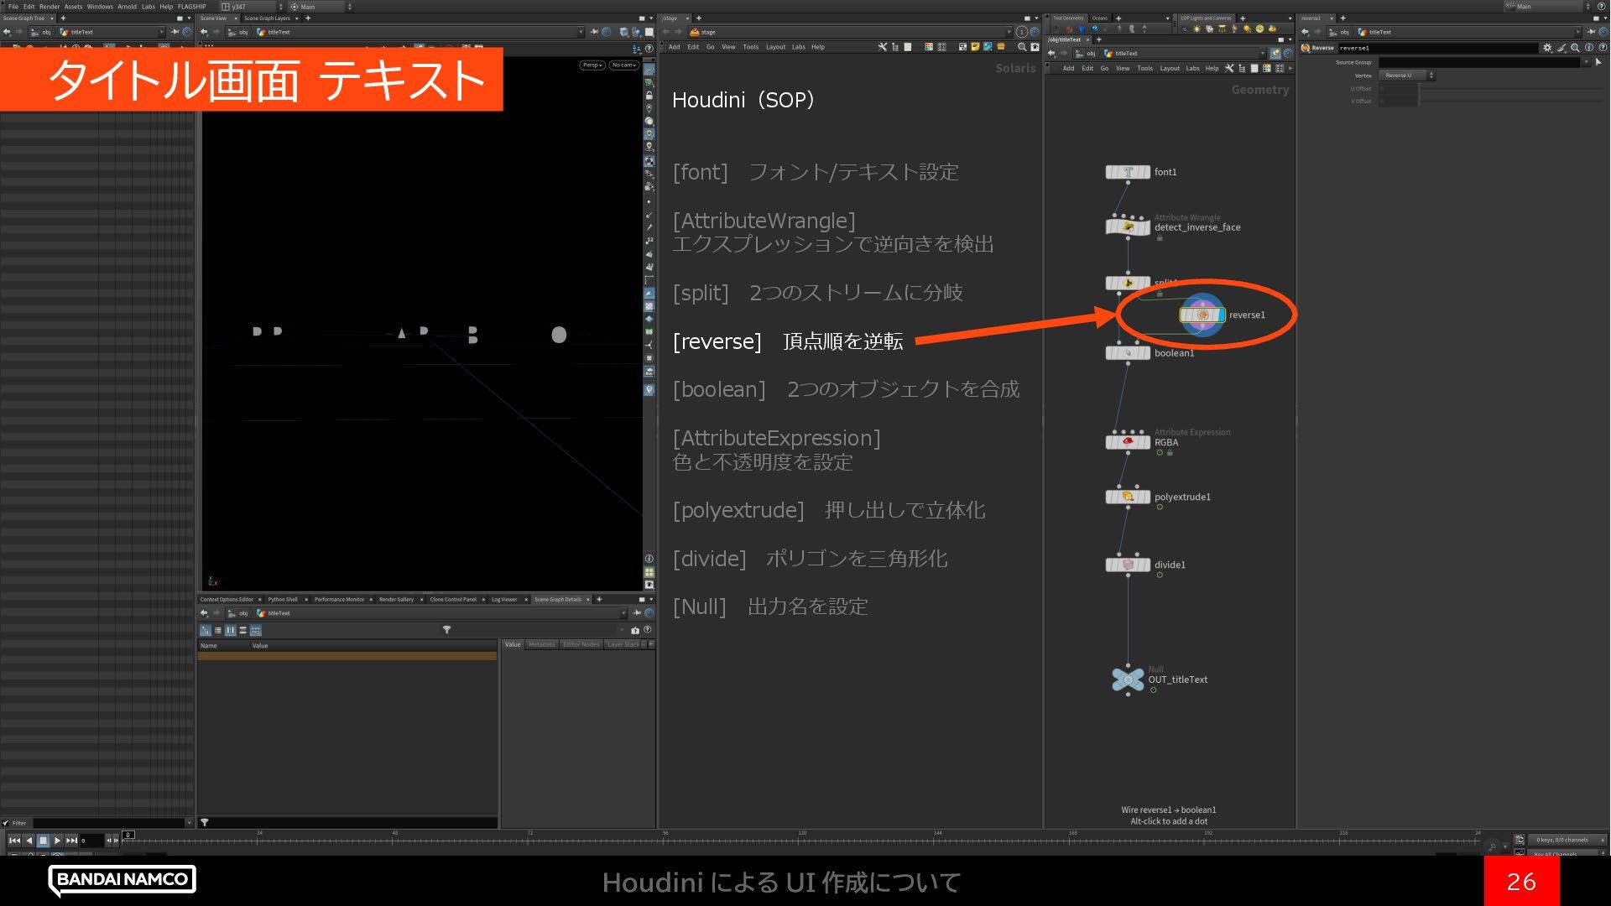This screenshot has height=906, width=1611.
Task: Click the divide1 node icon
Action: click(x=1128, y=565)
